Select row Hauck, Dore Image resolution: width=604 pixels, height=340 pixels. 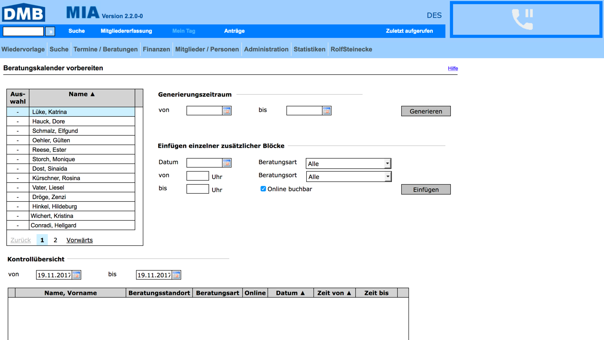(x=71, y=121)
